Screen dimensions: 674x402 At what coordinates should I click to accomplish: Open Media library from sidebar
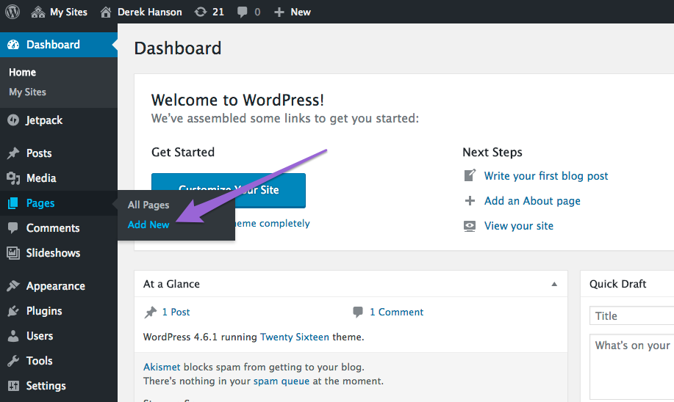coord(40,178)
